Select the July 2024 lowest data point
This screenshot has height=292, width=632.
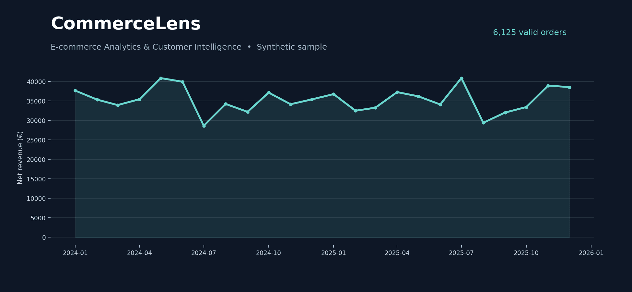[x=204, y=126]
